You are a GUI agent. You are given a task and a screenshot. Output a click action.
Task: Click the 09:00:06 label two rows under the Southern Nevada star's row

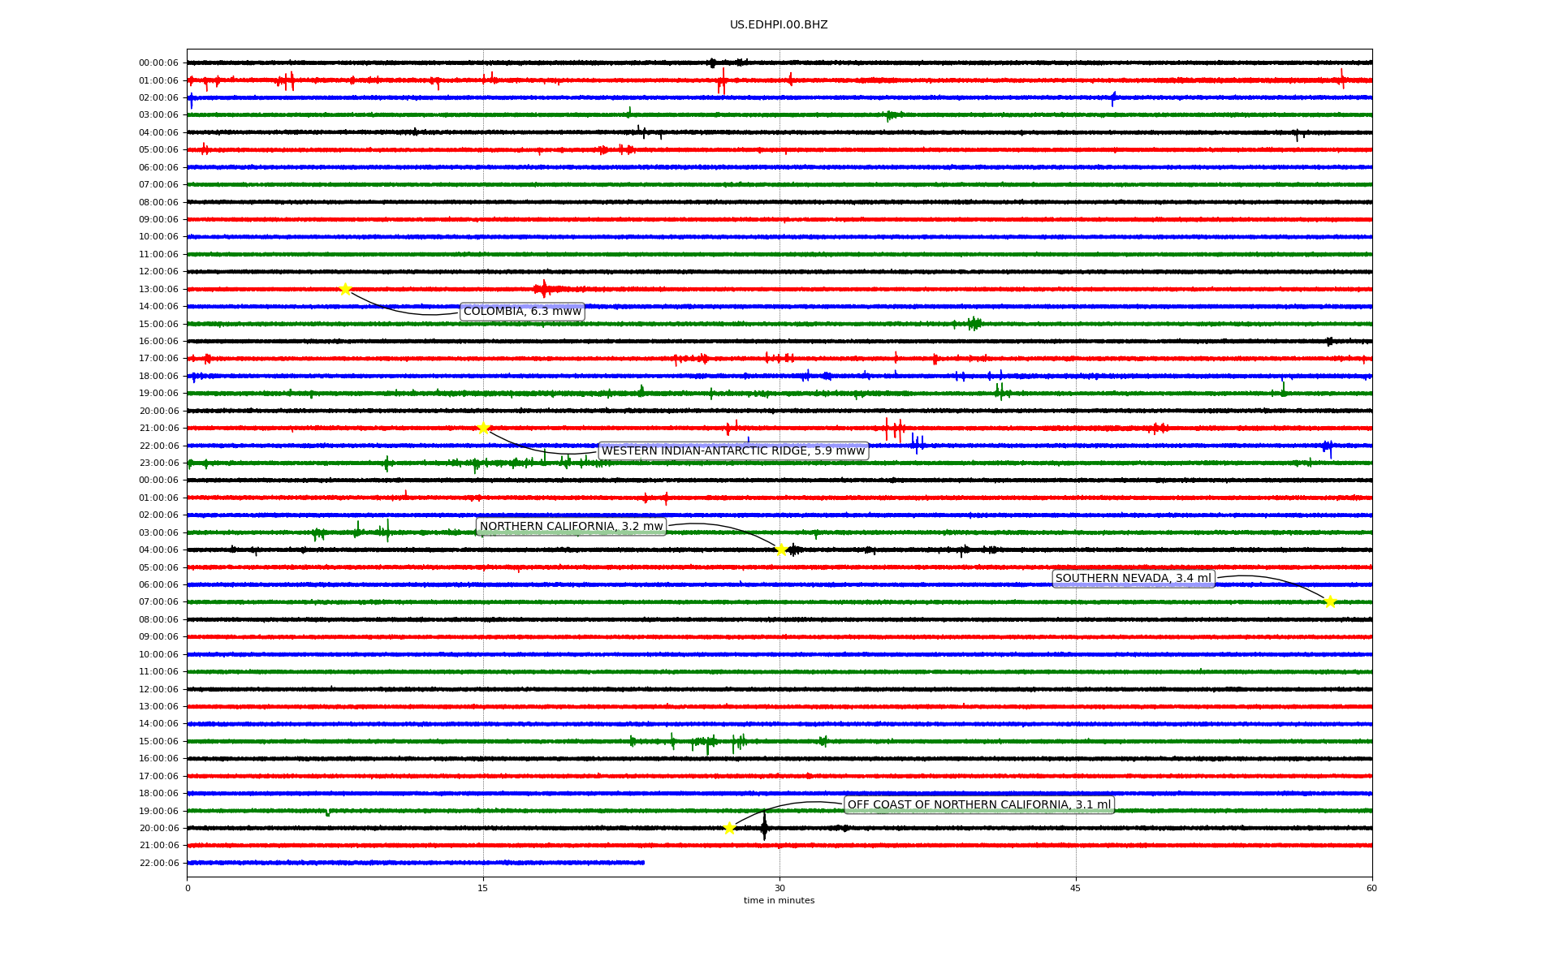click(x=158, y=637)
